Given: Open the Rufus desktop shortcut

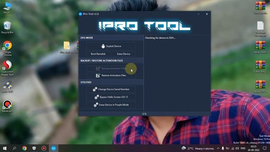Looking at the screenshot, I should tap(7, 87).
